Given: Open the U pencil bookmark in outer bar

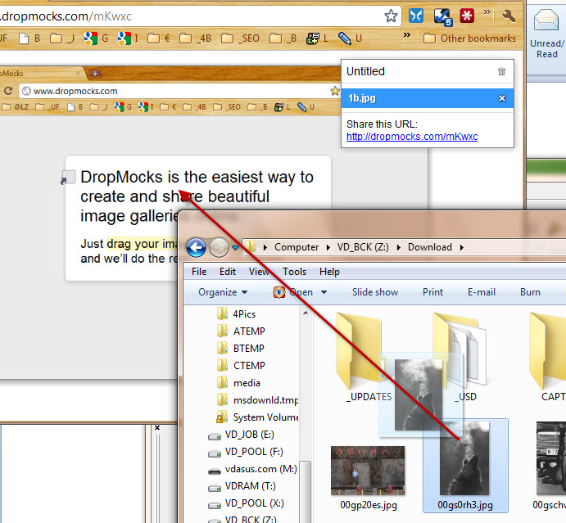Looking at the screenshot, I should click(x=350, y=38).
